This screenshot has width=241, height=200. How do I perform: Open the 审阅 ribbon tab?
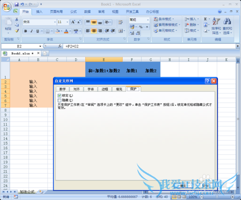101,12
